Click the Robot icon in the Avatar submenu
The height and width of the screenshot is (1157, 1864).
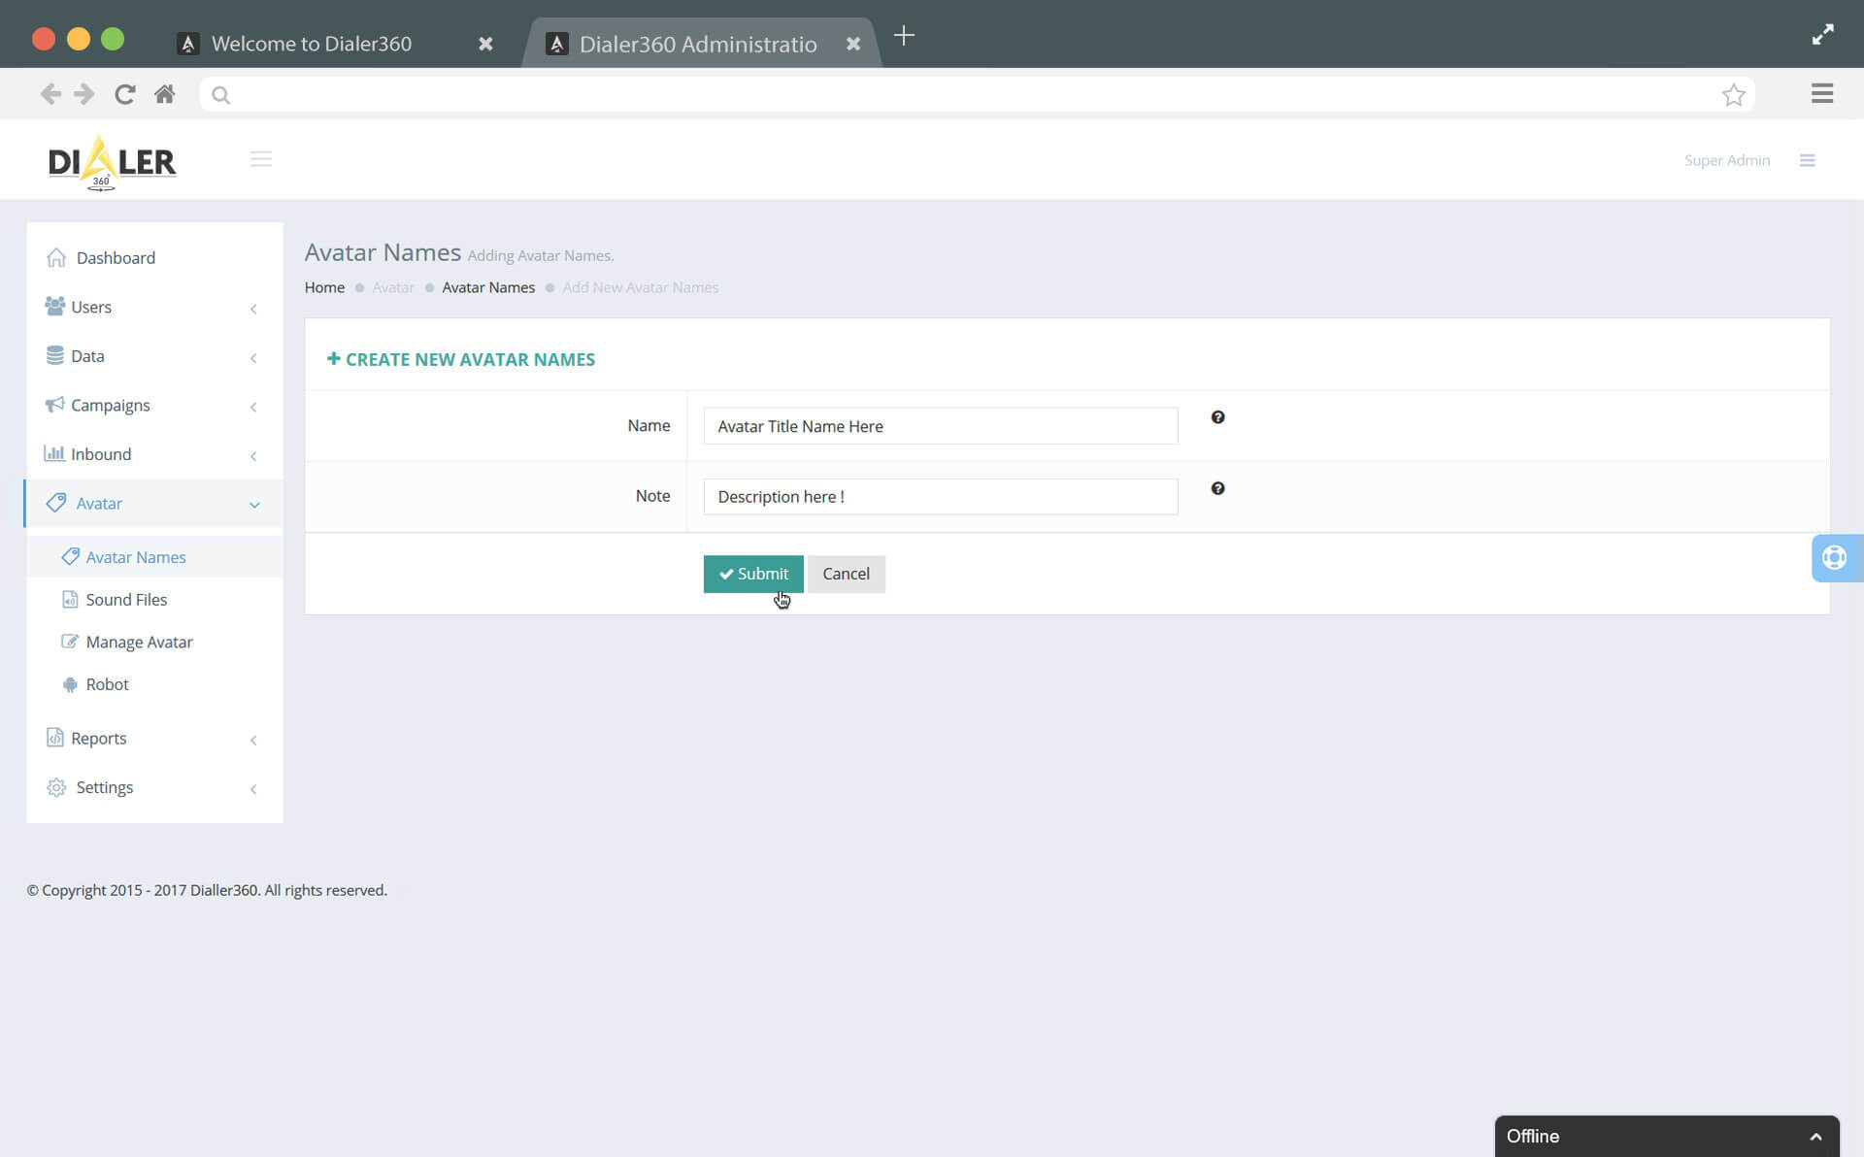pyautogui.click(x=70, y=684)
